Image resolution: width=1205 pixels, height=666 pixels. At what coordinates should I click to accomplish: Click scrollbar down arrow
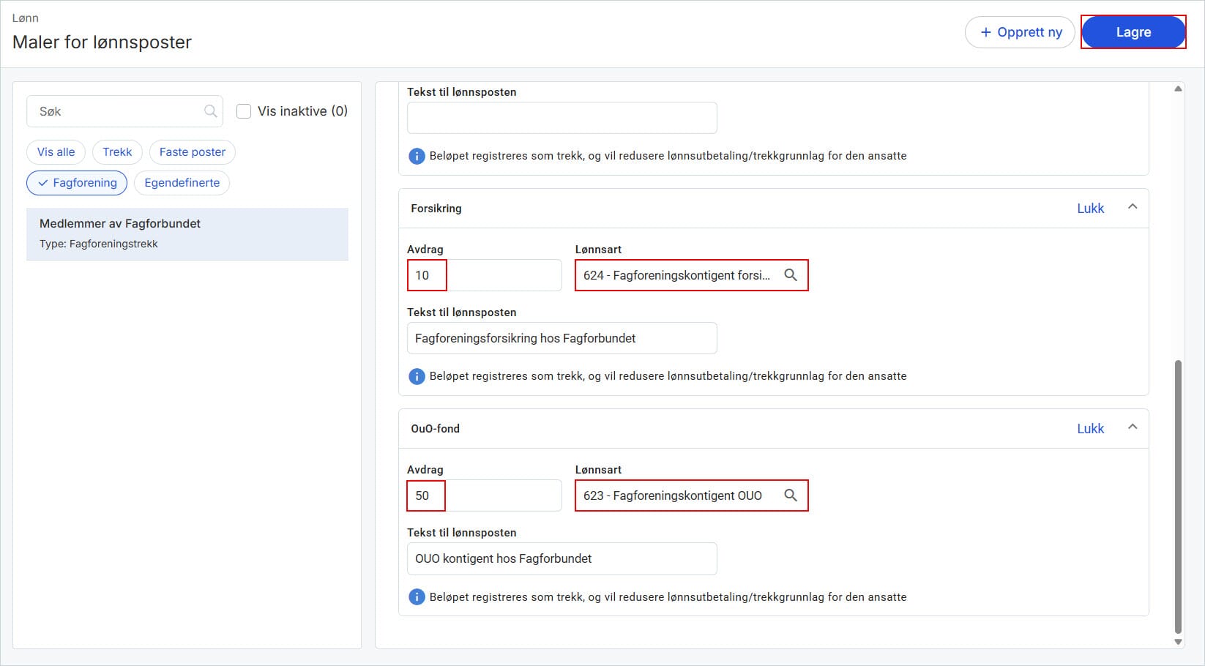tap(1178, 642)
